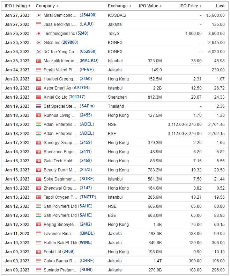The image size is (230, 276).
Task: Click Turkey flag beside Mackolik Interne
Action: [x=39, y=61]
